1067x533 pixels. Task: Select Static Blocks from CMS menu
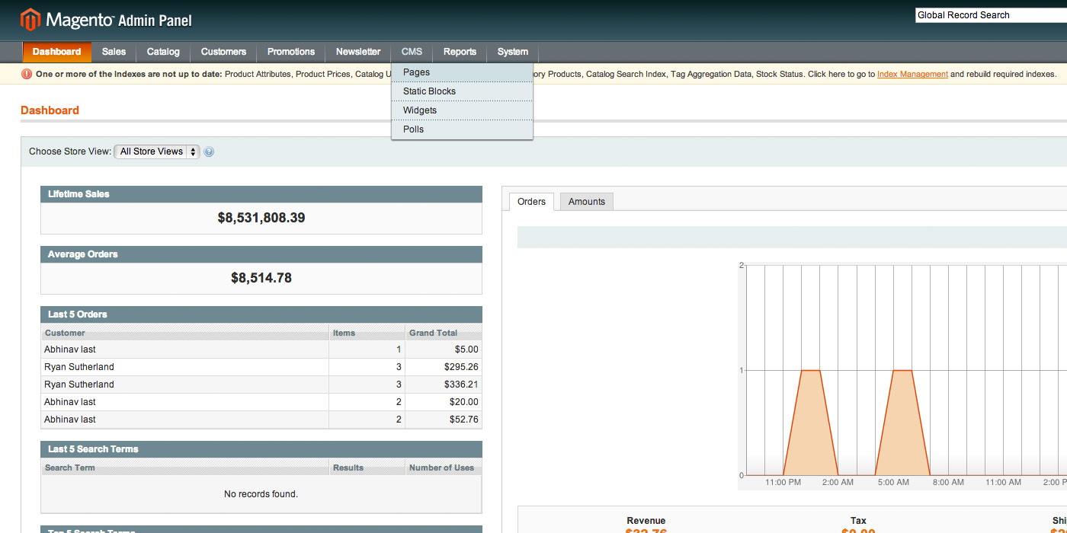pos(462,91)
